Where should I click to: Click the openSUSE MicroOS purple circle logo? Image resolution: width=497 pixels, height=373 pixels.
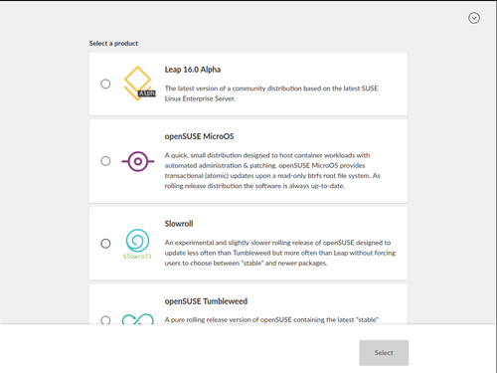click(138, 161)
